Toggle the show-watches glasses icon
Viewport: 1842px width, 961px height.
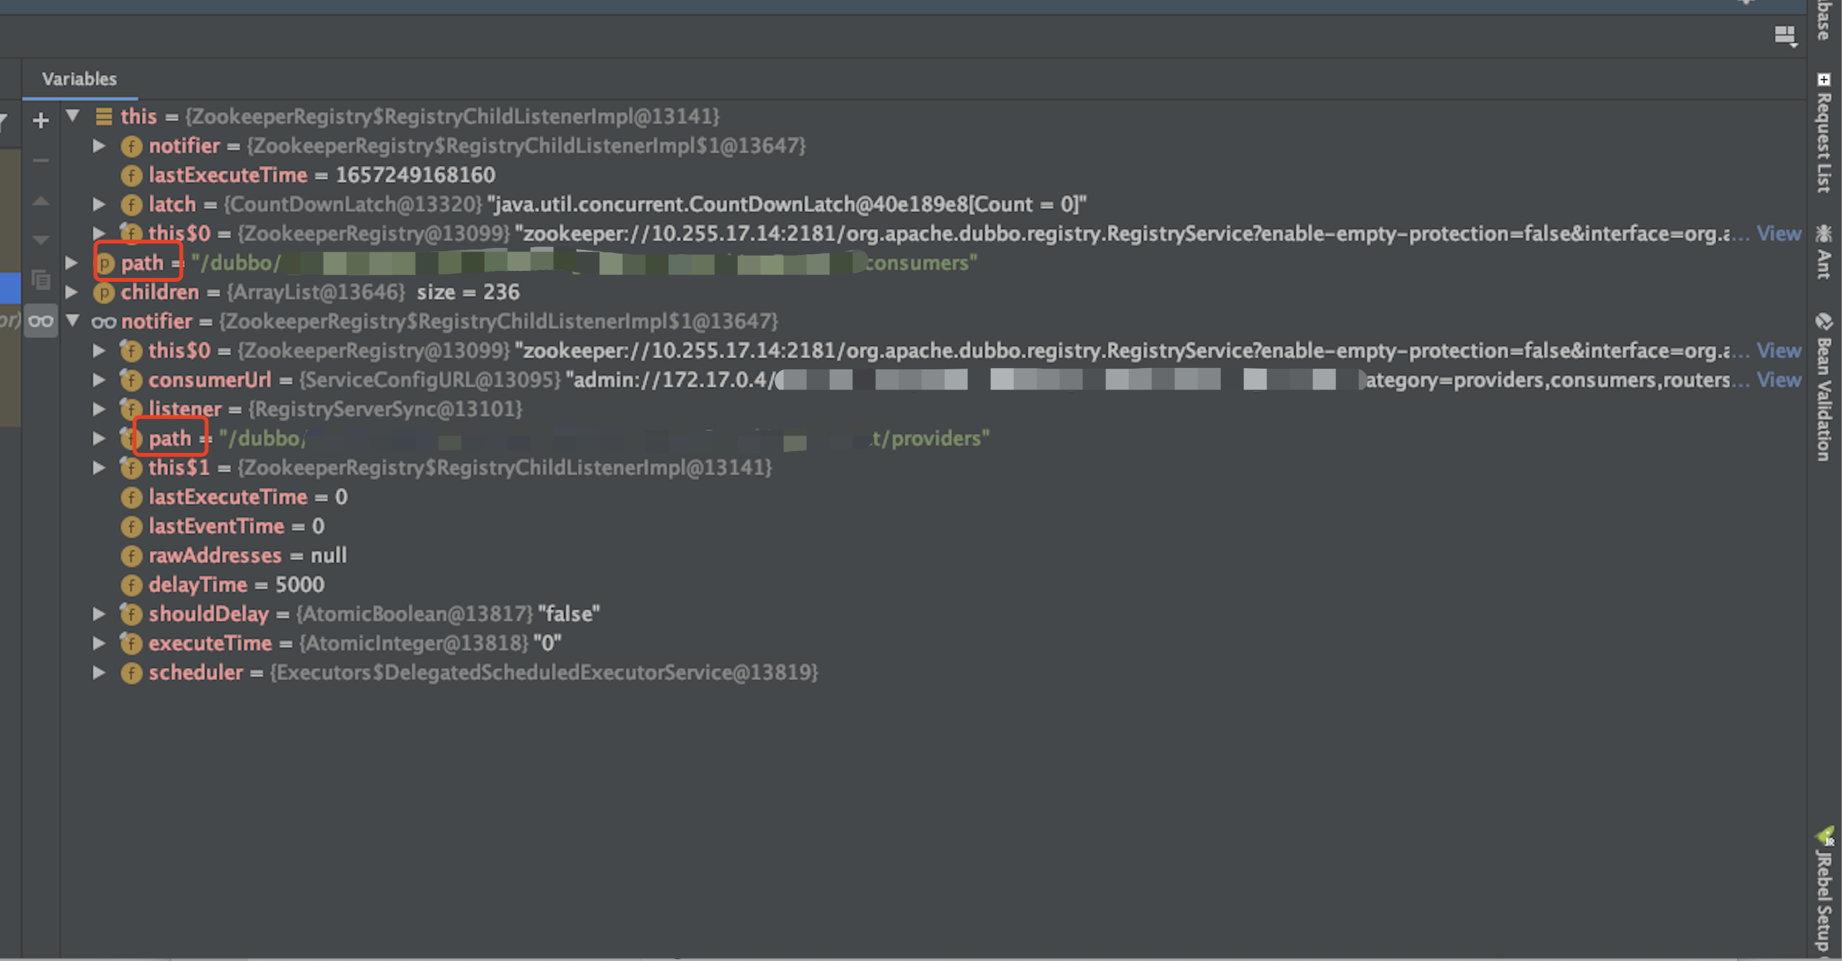[40, 321]
